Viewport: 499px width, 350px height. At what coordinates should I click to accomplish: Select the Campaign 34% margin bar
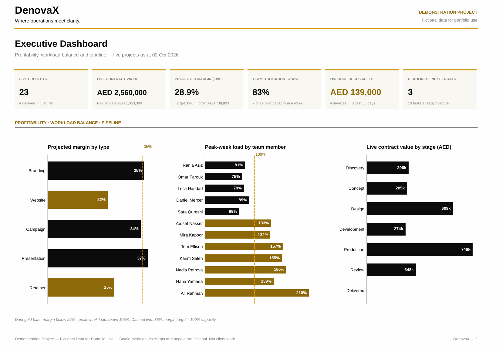pyautogui.click(x=94, y=229)
